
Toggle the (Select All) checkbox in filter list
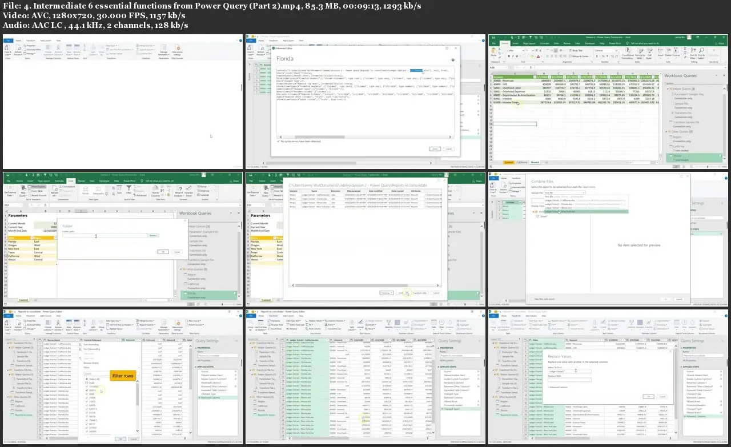click(86, 379)
